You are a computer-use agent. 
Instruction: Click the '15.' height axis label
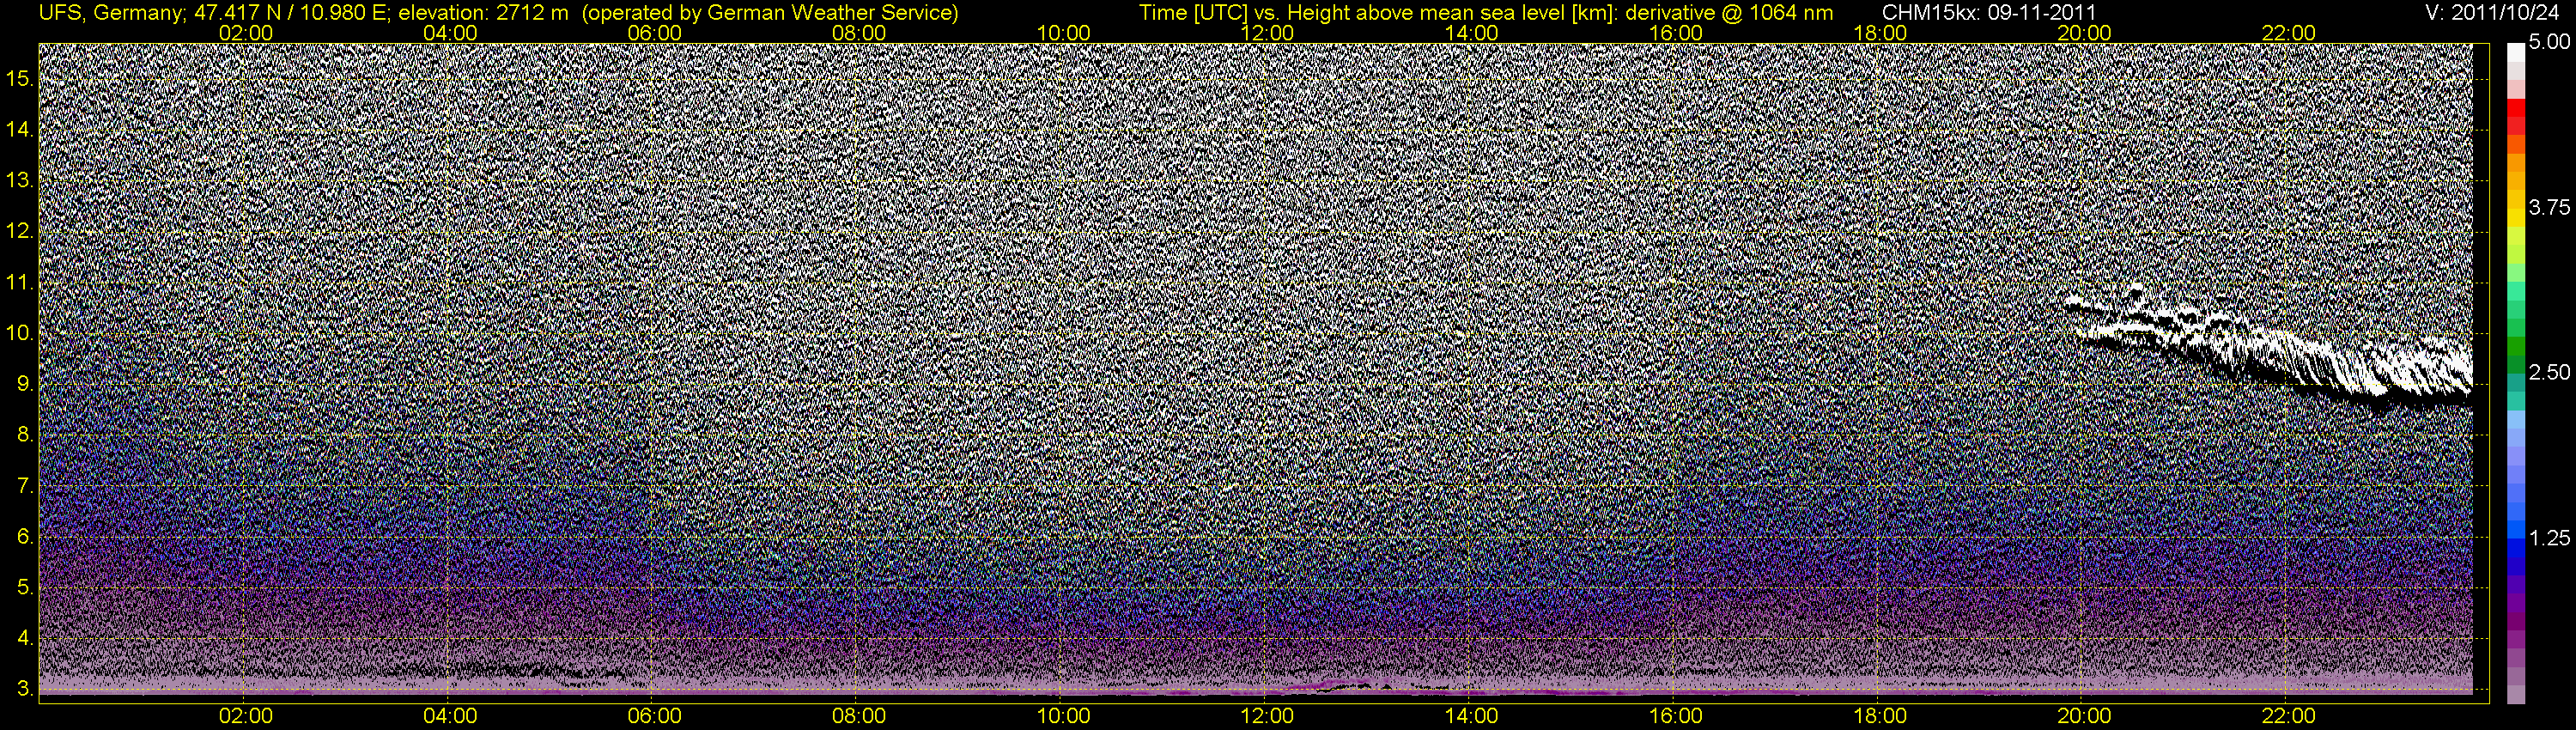(x=20, y=79)
